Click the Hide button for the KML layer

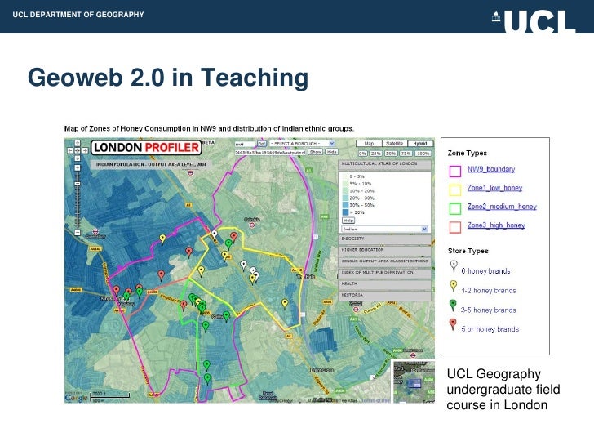click(332, 152)
